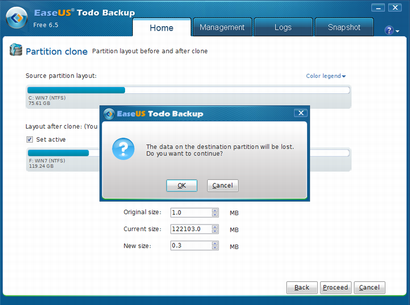Click the New size spinner arrows
This screenshot has width=410, height=305.
click(215, 246)
